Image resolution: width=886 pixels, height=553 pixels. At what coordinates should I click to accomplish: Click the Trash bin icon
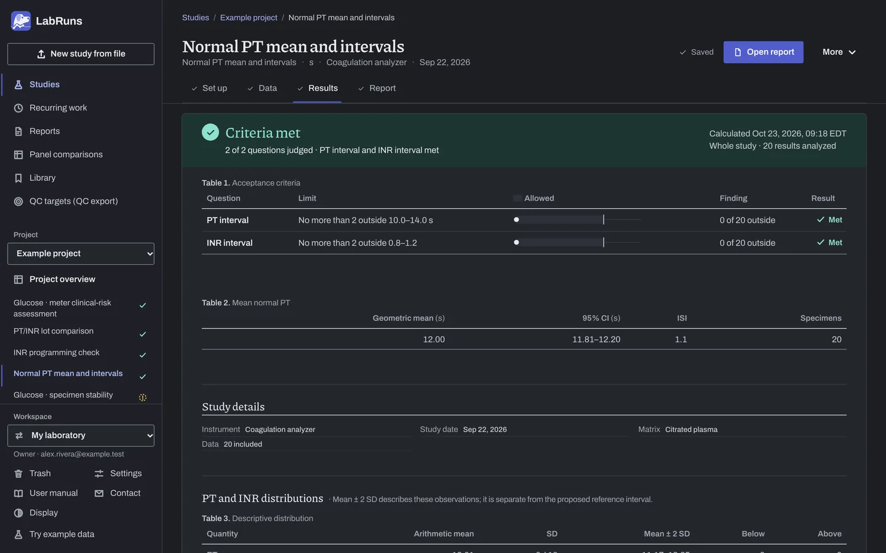[x=18, y=474]
